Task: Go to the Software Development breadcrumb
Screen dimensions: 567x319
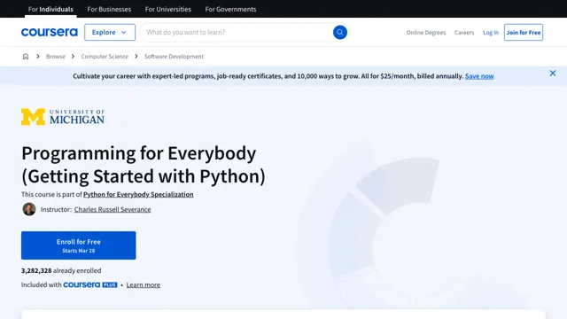Action: (x=174, y=57)
